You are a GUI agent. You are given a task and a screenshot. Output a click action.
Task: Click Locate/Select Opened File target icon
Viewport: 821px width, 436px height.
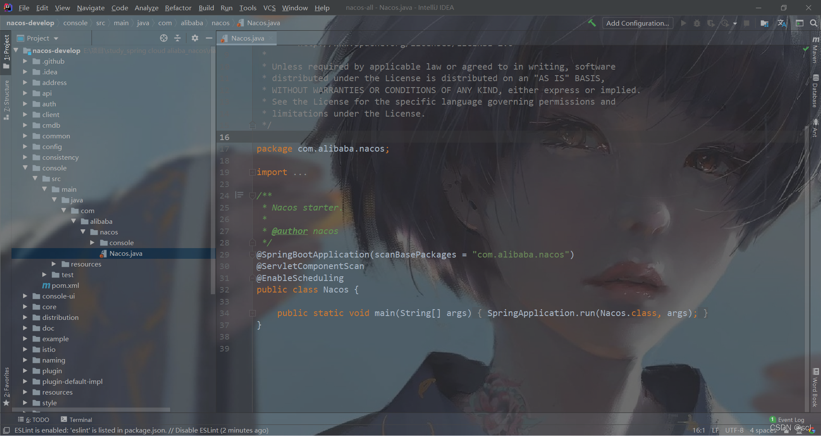click(x=164, y=38)
